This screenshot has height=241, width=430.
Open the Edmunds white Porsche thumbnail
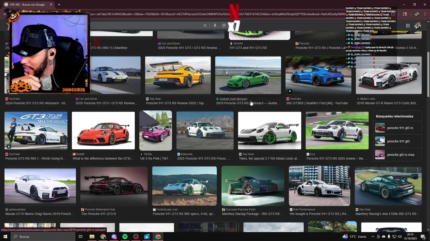click(x=205, y=131)
